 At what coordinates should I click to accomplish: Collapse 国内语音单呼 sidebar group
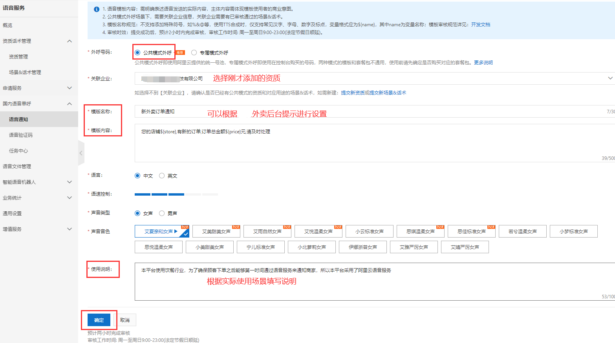70,103
